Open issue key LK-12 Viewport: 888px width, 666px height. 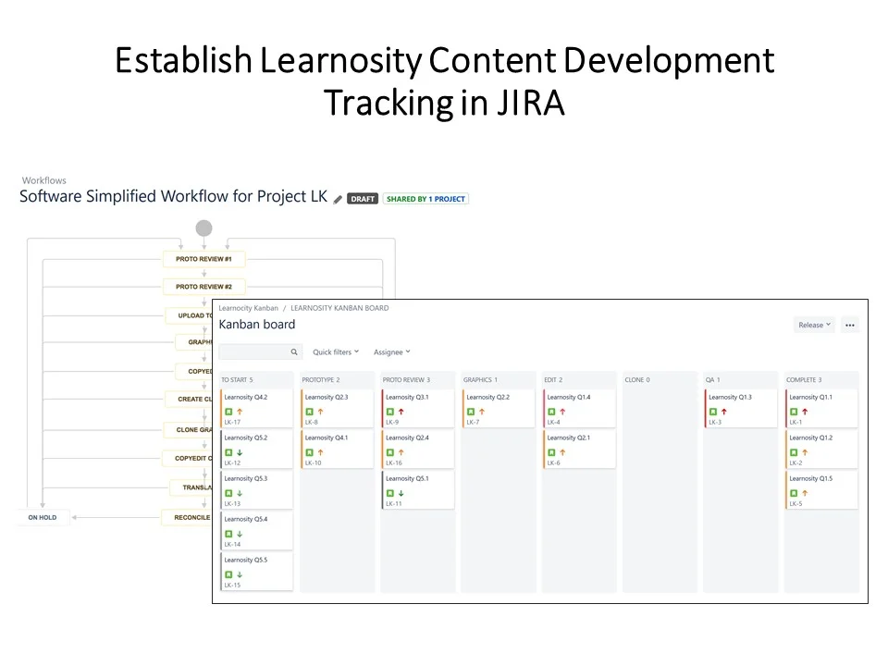[232, 463]
